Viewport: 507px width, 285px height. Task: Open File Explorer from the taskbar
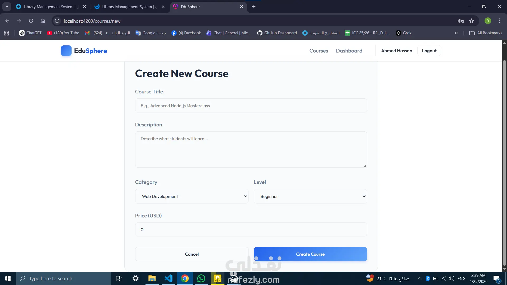click(x=152, y=278)
